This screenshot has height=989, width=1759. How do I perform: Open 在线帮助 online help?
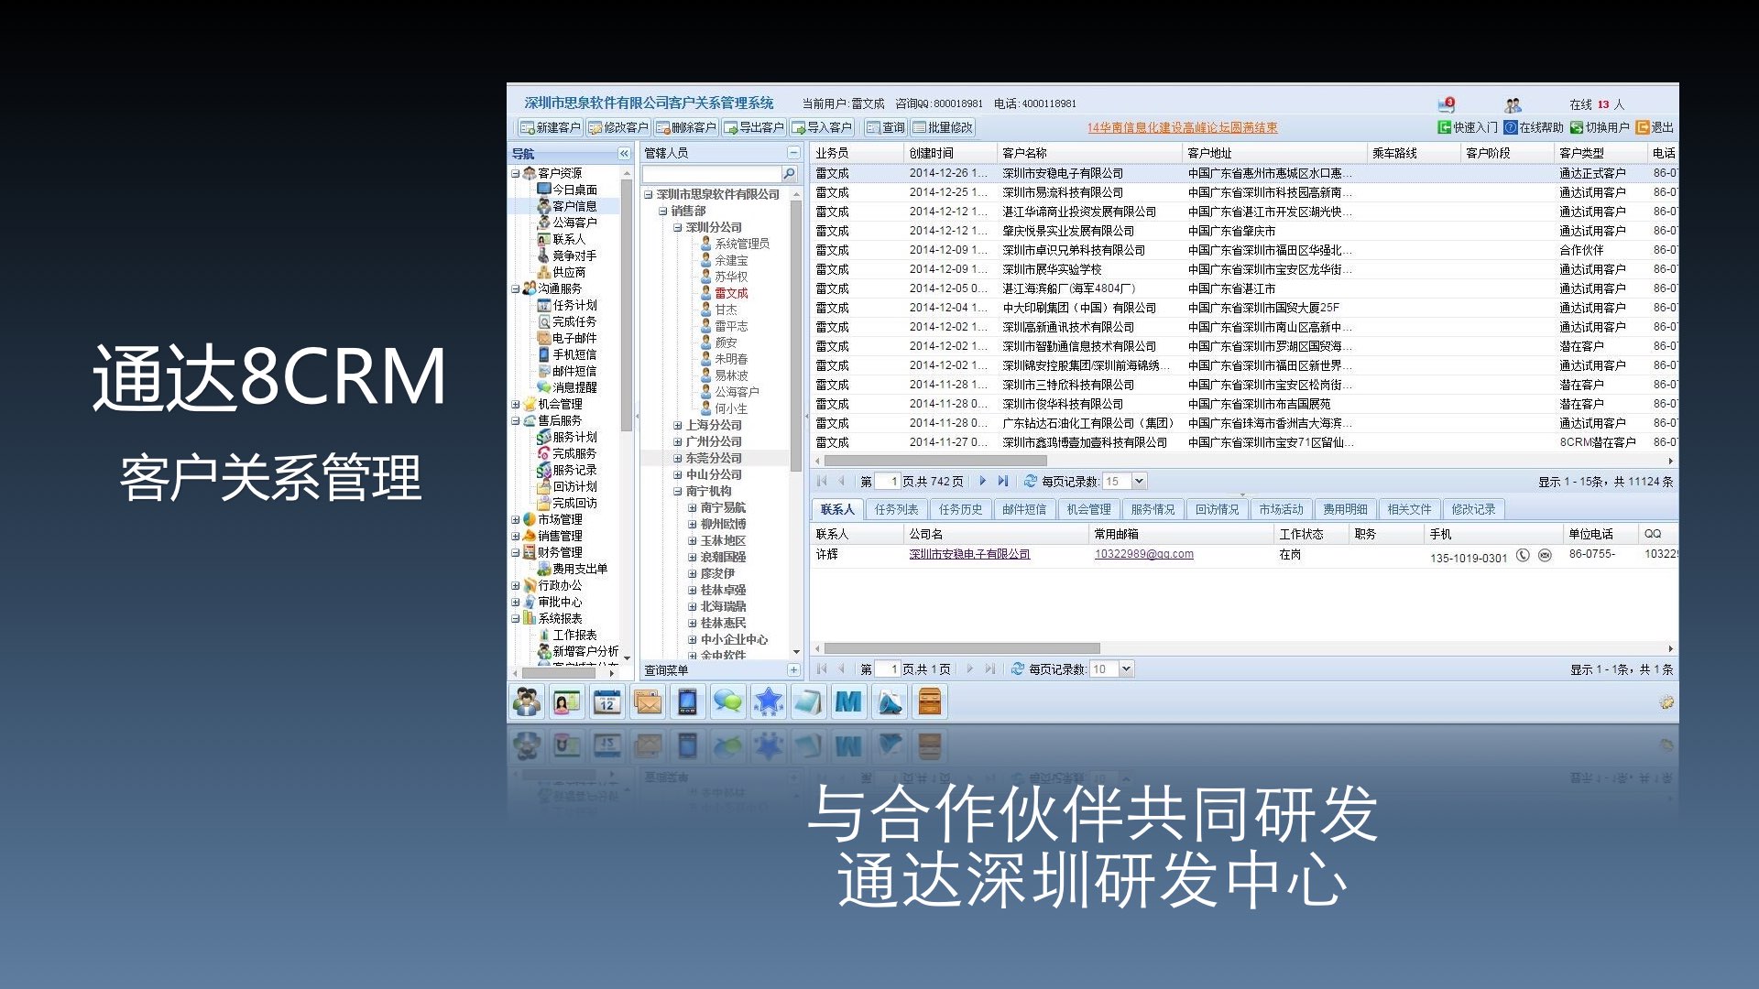point(1534,127)
